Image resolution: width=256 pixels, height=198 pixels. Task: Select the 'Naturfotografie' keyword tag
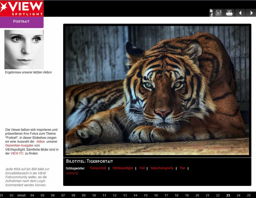coord(162,168)
